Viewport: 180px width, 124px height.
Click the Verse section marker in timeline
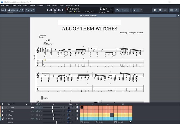[x=99, y=122]
